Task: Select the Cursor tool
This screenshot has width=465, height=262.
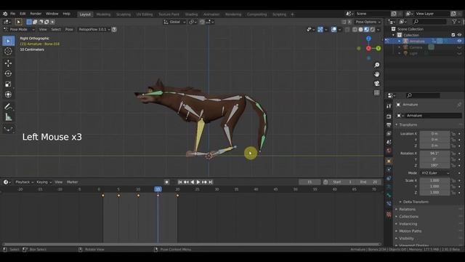Action: point(8,51)
